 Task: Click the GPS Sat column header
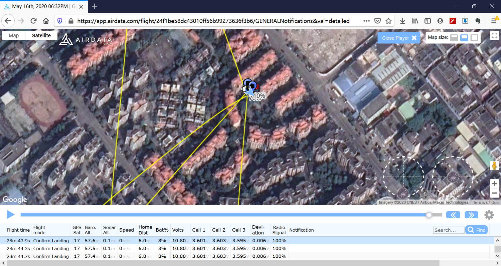77,230
